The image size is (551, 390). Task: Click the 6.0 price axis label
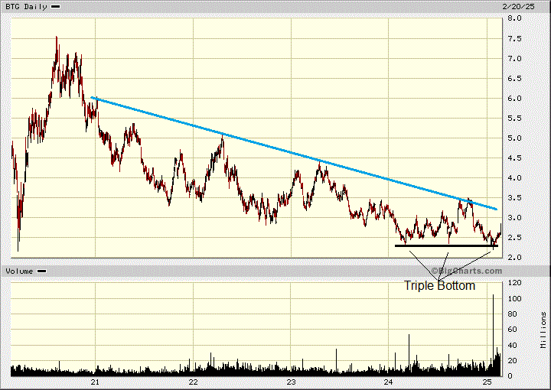515,99
